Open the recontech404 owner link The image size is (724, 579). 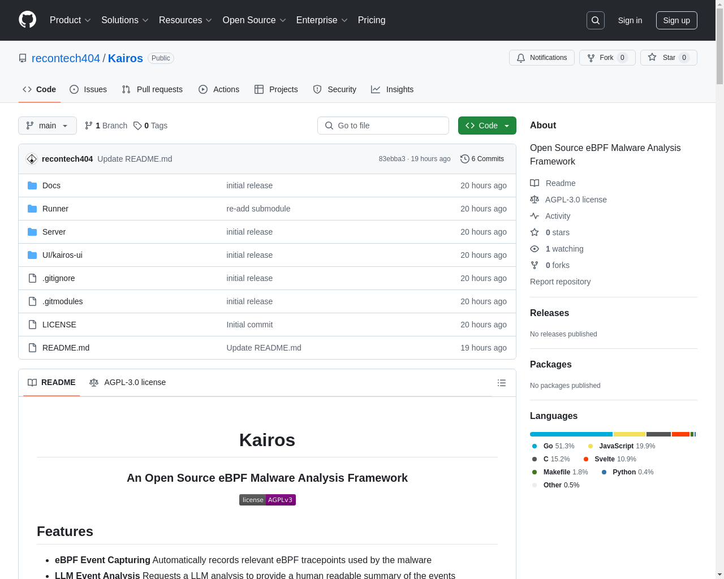[66, 58]
